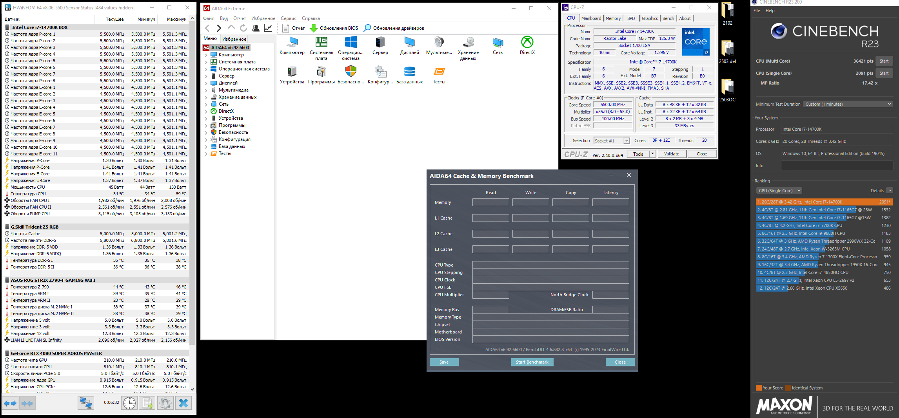Expand Операционная система tree node
The height and width of the screenshot is (418, 899).
[x=206, y=69]
